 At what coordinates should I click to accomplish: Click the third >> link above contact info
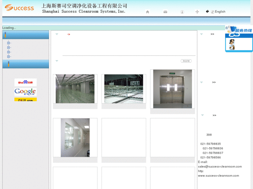tap(214, 115)
